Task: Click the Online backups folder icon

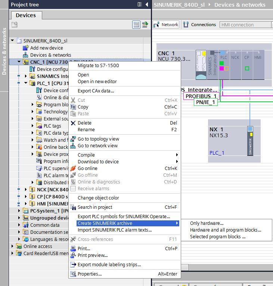Action: [x=39, y=147]
